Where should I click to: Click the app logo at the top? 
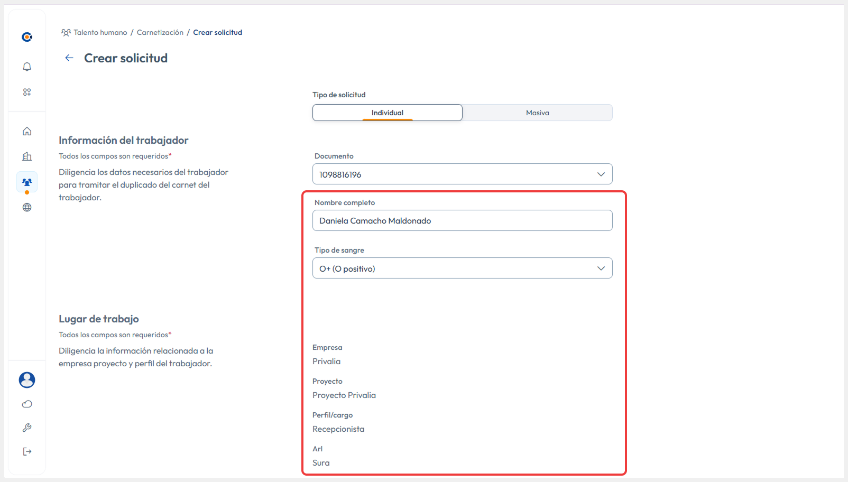pyautogui.click(x=26, y=36)
